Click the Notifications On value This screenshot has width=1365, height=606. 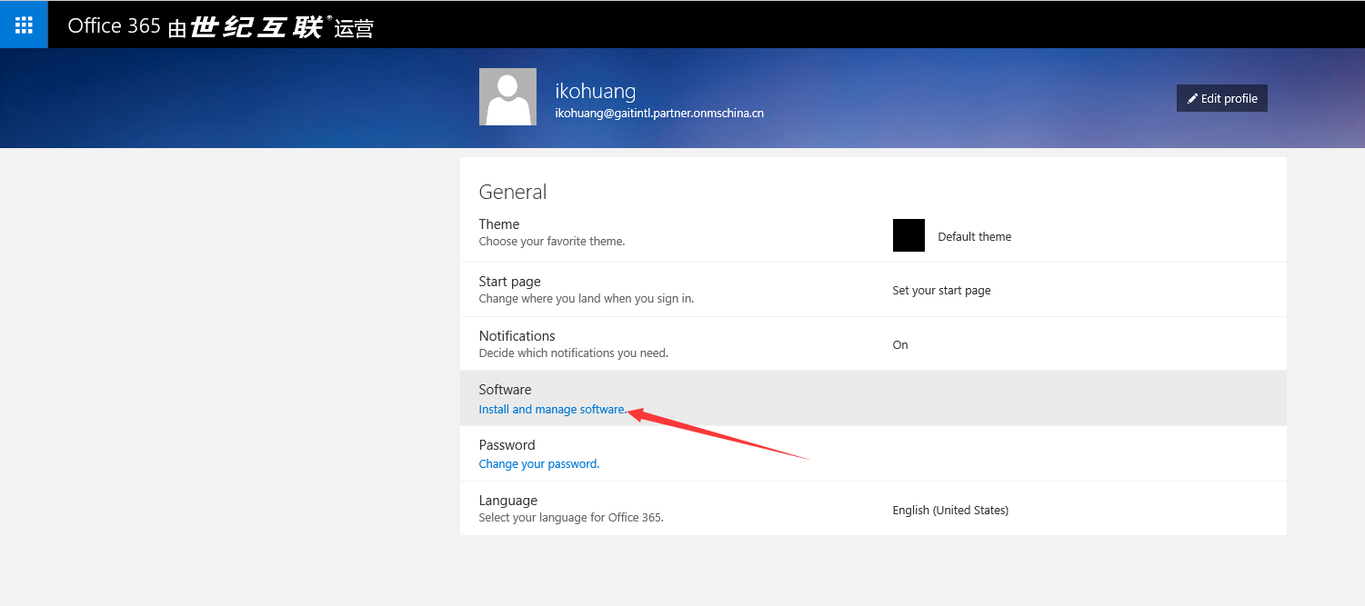[x=900, y=345]
